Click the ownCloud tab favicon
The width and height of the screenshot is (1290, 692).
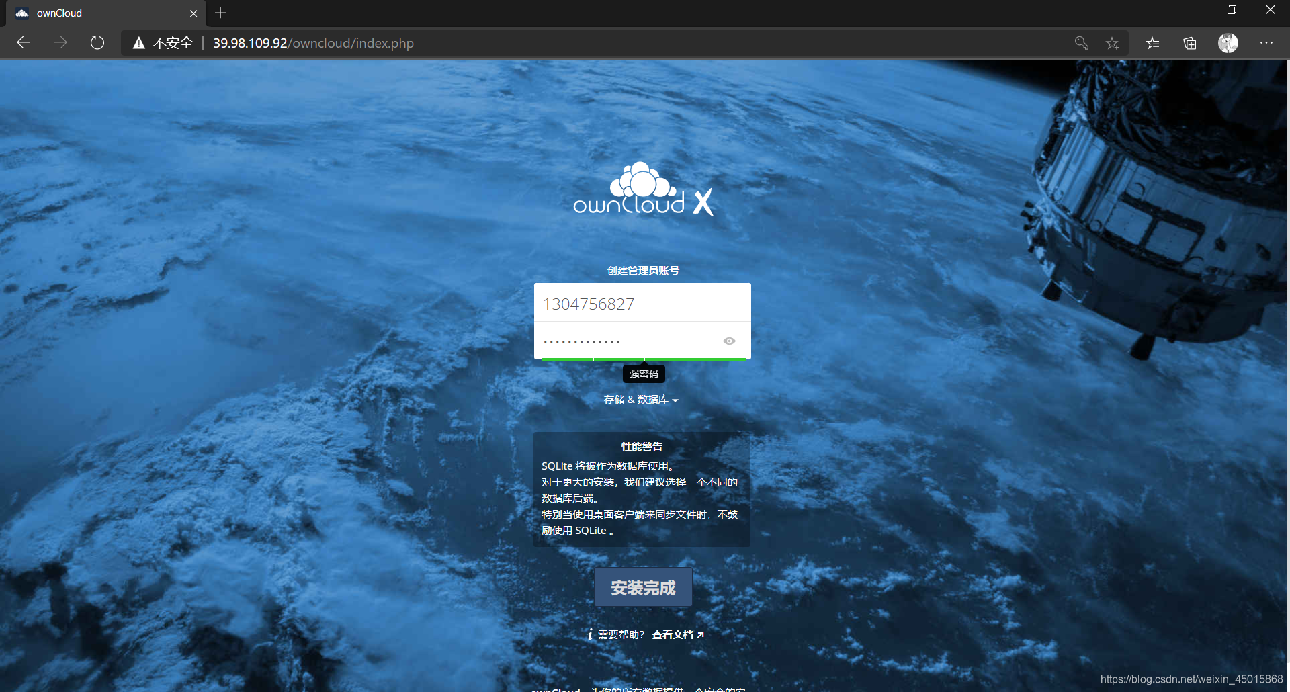tap(22, 13)
